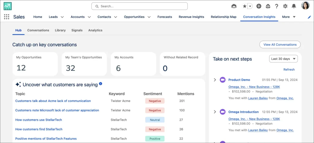
Task: Click the Neutral sentiment badge
Action: (155, 120)
